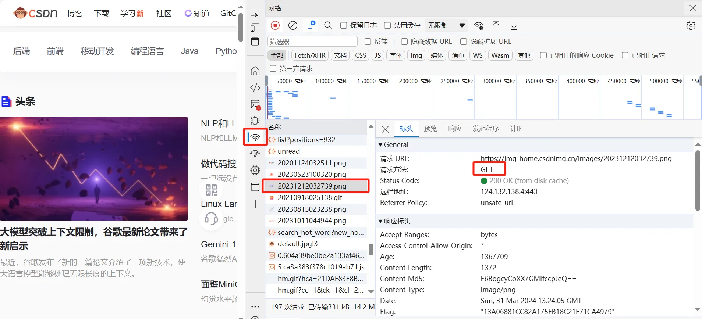Select request list?positions=932

click(x=316, y=140)
